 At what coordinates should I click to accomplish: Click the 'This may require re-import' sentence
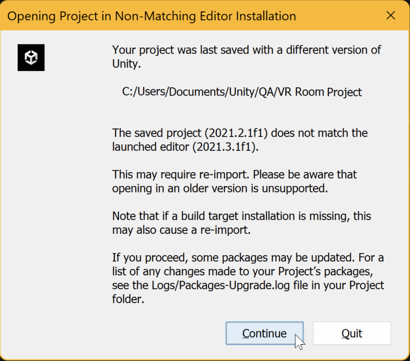coord(181,175)
